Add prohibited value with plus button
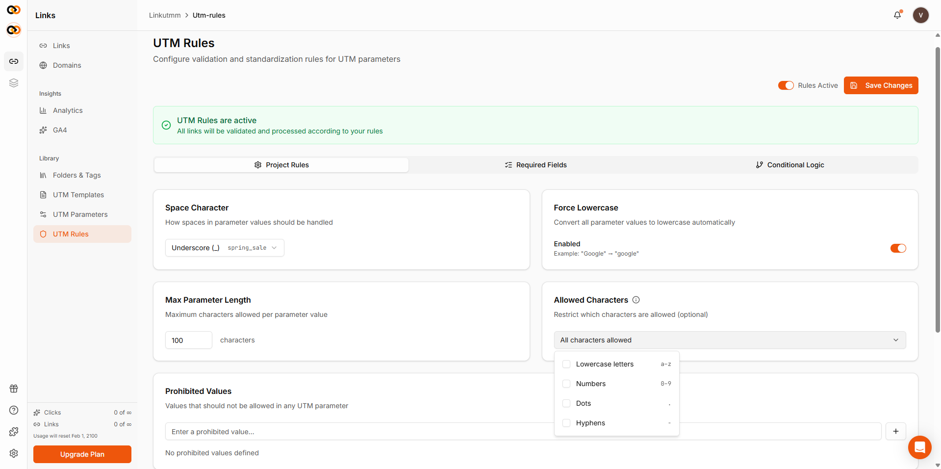Image resolution: width=941 pixels, height=469 pixels. pyautogui.click(x=895, y=431)
